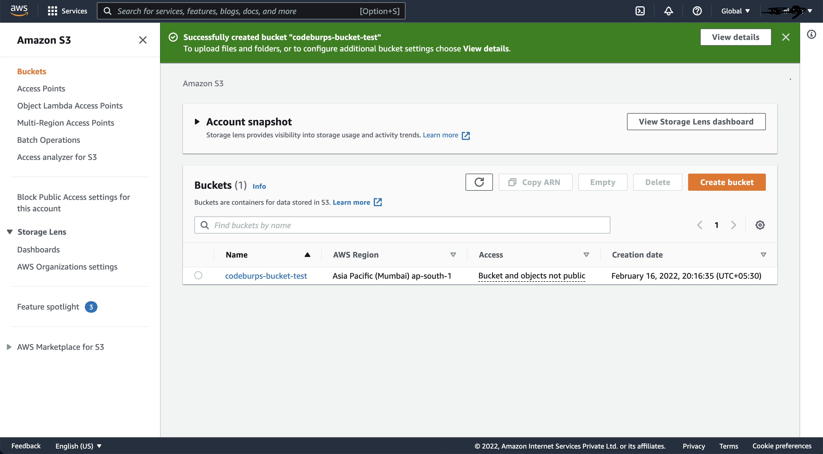Image resolution: width=823 pixels, height=454 pixels.
Task: Go to next page of buckets
Action: coord(734,225)
